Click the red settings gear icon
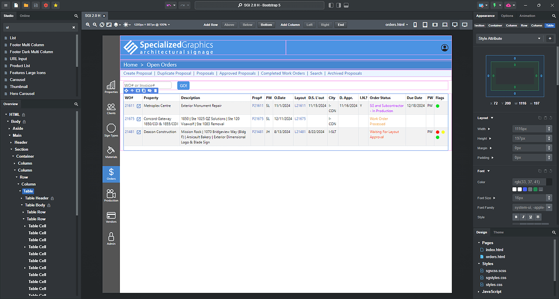The height and width of the screenshot is (299, 559). (x=45, y=5)
